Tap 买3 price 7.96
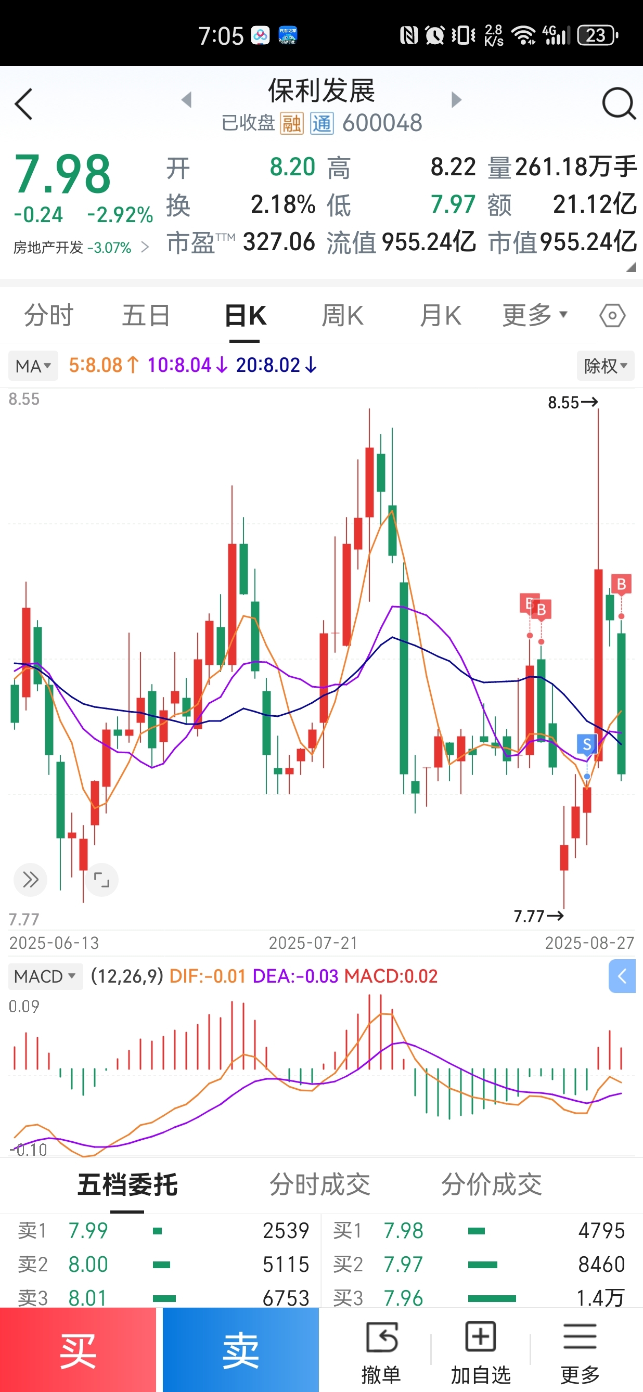The width and height of the screenshot is (643, 1392). click(403, 1298)
